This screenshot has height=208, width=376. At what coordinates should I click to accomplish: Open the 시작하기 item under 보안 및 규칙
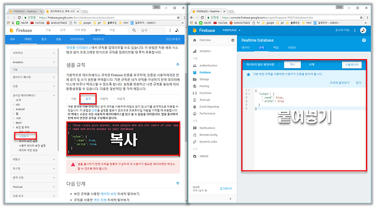coord(23,136)
